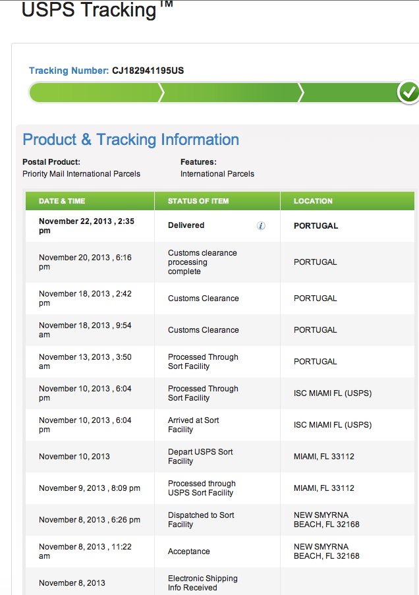Screen dimensions: 419x595
Task: Click the Acceptance status entry
Action: pos(188,552)
